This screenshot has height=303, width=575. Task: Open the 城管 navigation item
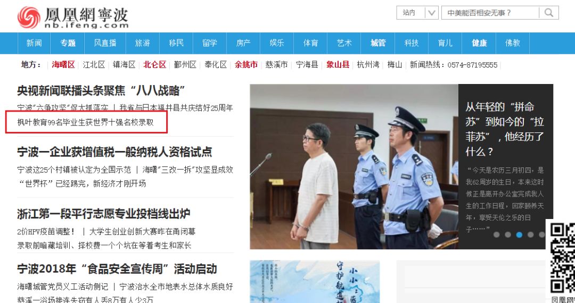tap(377, 43)
